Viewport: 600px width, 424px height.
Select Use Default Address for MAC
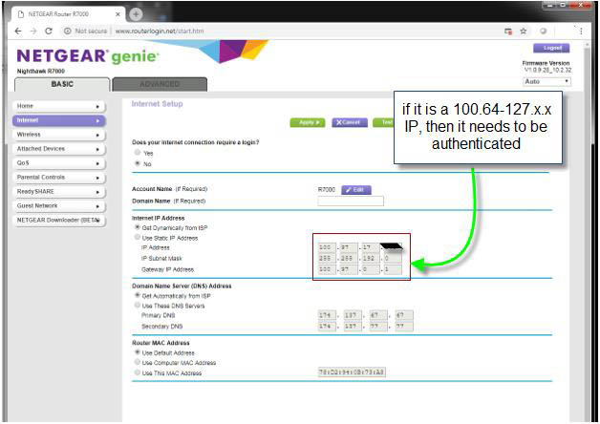pos(137,352)
